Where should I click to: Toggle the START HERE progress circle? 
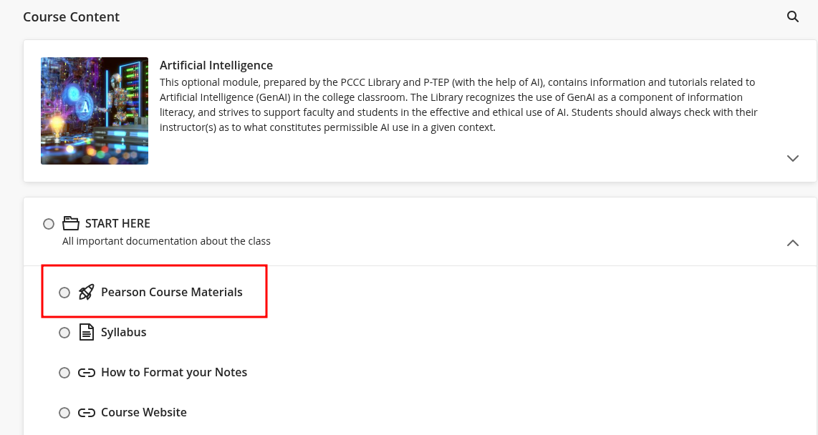pyautogui.click(x=49, y=224)
